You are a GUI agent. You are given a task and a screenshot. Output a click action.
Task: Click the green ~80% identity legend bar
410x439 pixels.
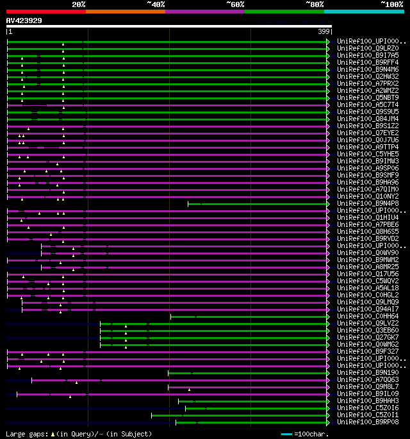point(284,12)
